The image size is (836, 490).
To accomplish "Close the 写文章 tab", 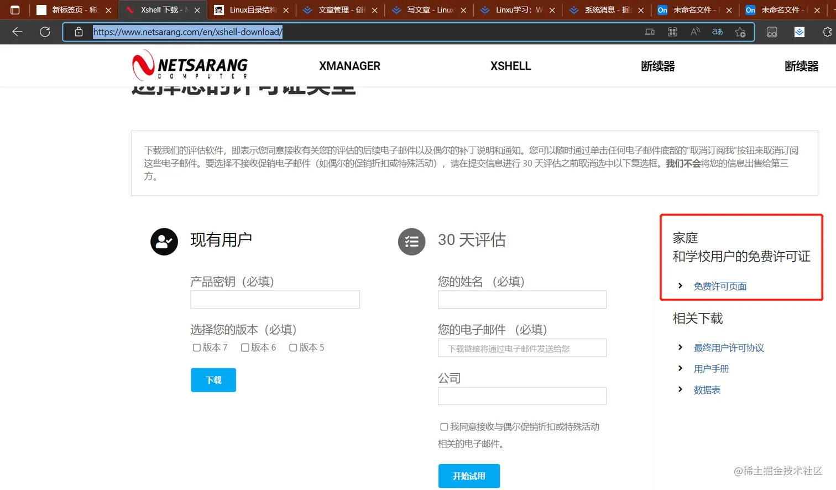I will pos(463,10).
